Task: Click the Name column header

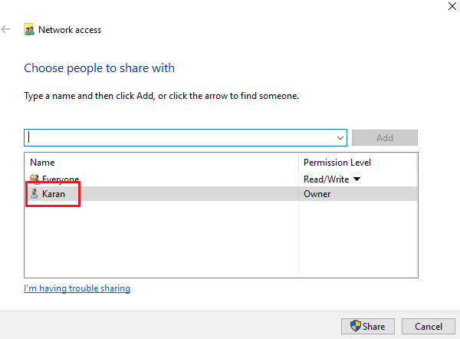Action: (x=42, y=163)
